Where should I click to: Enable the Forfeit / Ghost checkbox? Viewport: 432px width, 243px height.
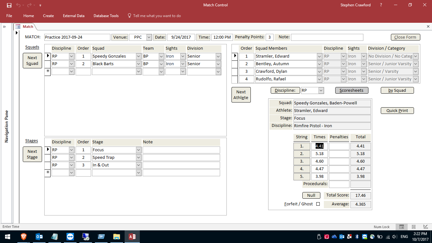(319, 204)
